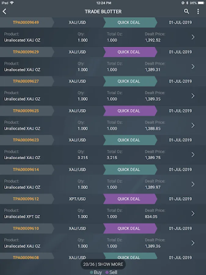206x275 pixels.
Task: Open details arrow for TPA00009625
Action: [193, 125]
